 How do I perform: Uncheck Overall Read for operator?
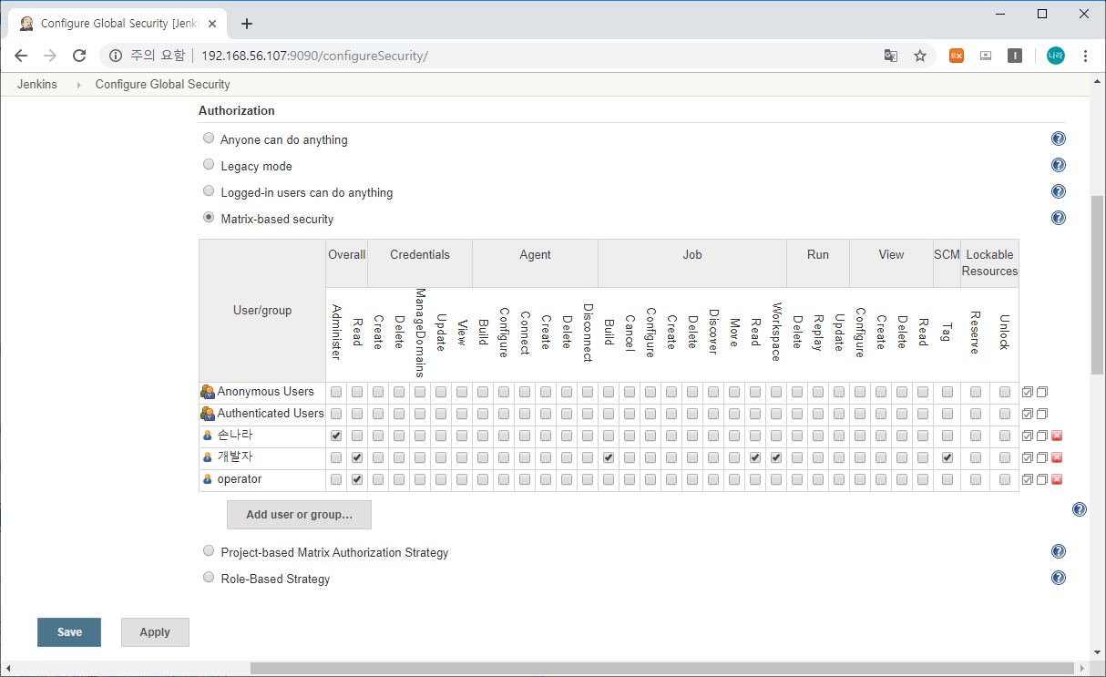coord(357,479)
